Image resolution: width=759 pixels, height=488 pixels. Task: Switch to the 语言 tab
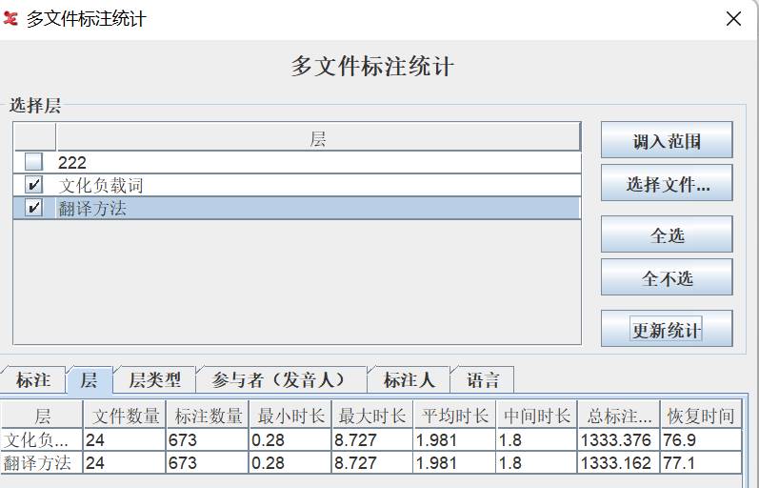point(483,380)
